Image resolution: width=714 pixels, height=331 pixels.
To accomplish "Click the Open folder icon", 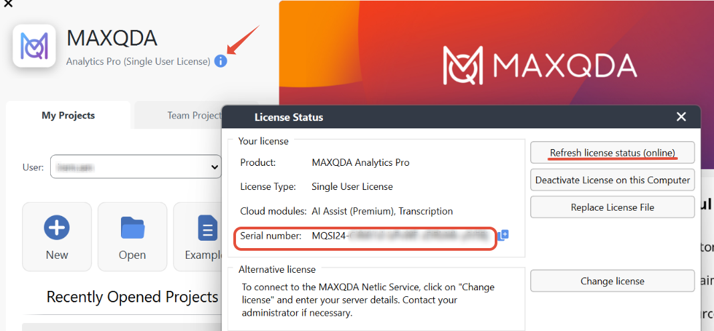I will click(132, 227).
